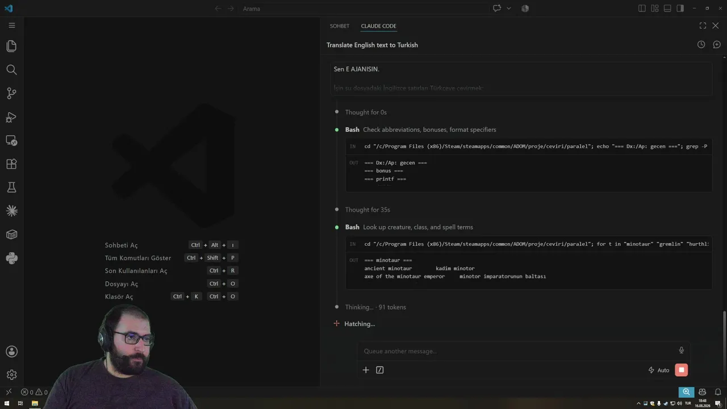727x409 pixels.
Task: Open the Explorer view in activity bar
Action: pos(11,46)
